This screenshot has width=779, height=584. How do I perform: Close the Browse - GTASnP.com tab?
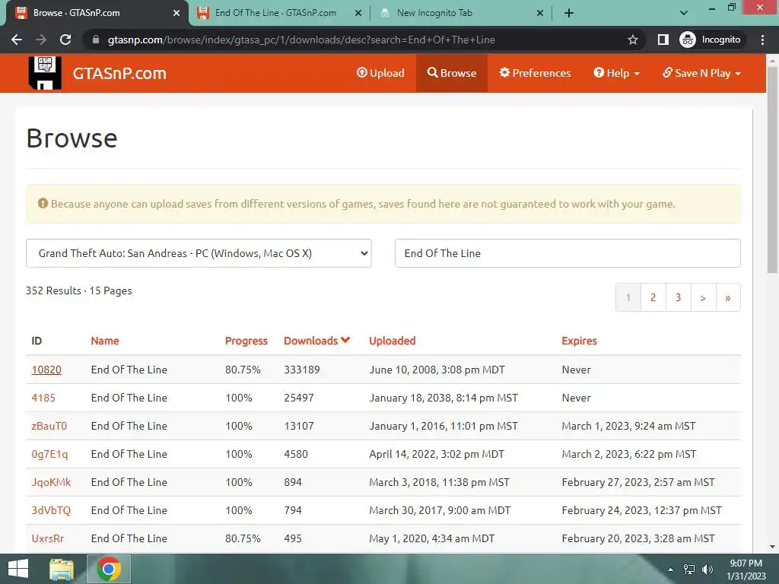176,13
